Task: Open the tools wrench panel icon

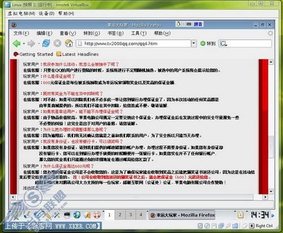Action: tap(57, 215)
